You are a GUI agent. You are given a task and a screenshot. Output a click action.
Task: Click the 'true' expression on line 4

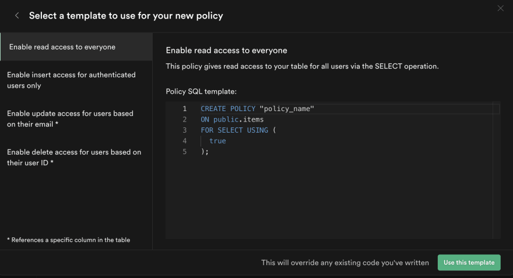tap(217, 141)
